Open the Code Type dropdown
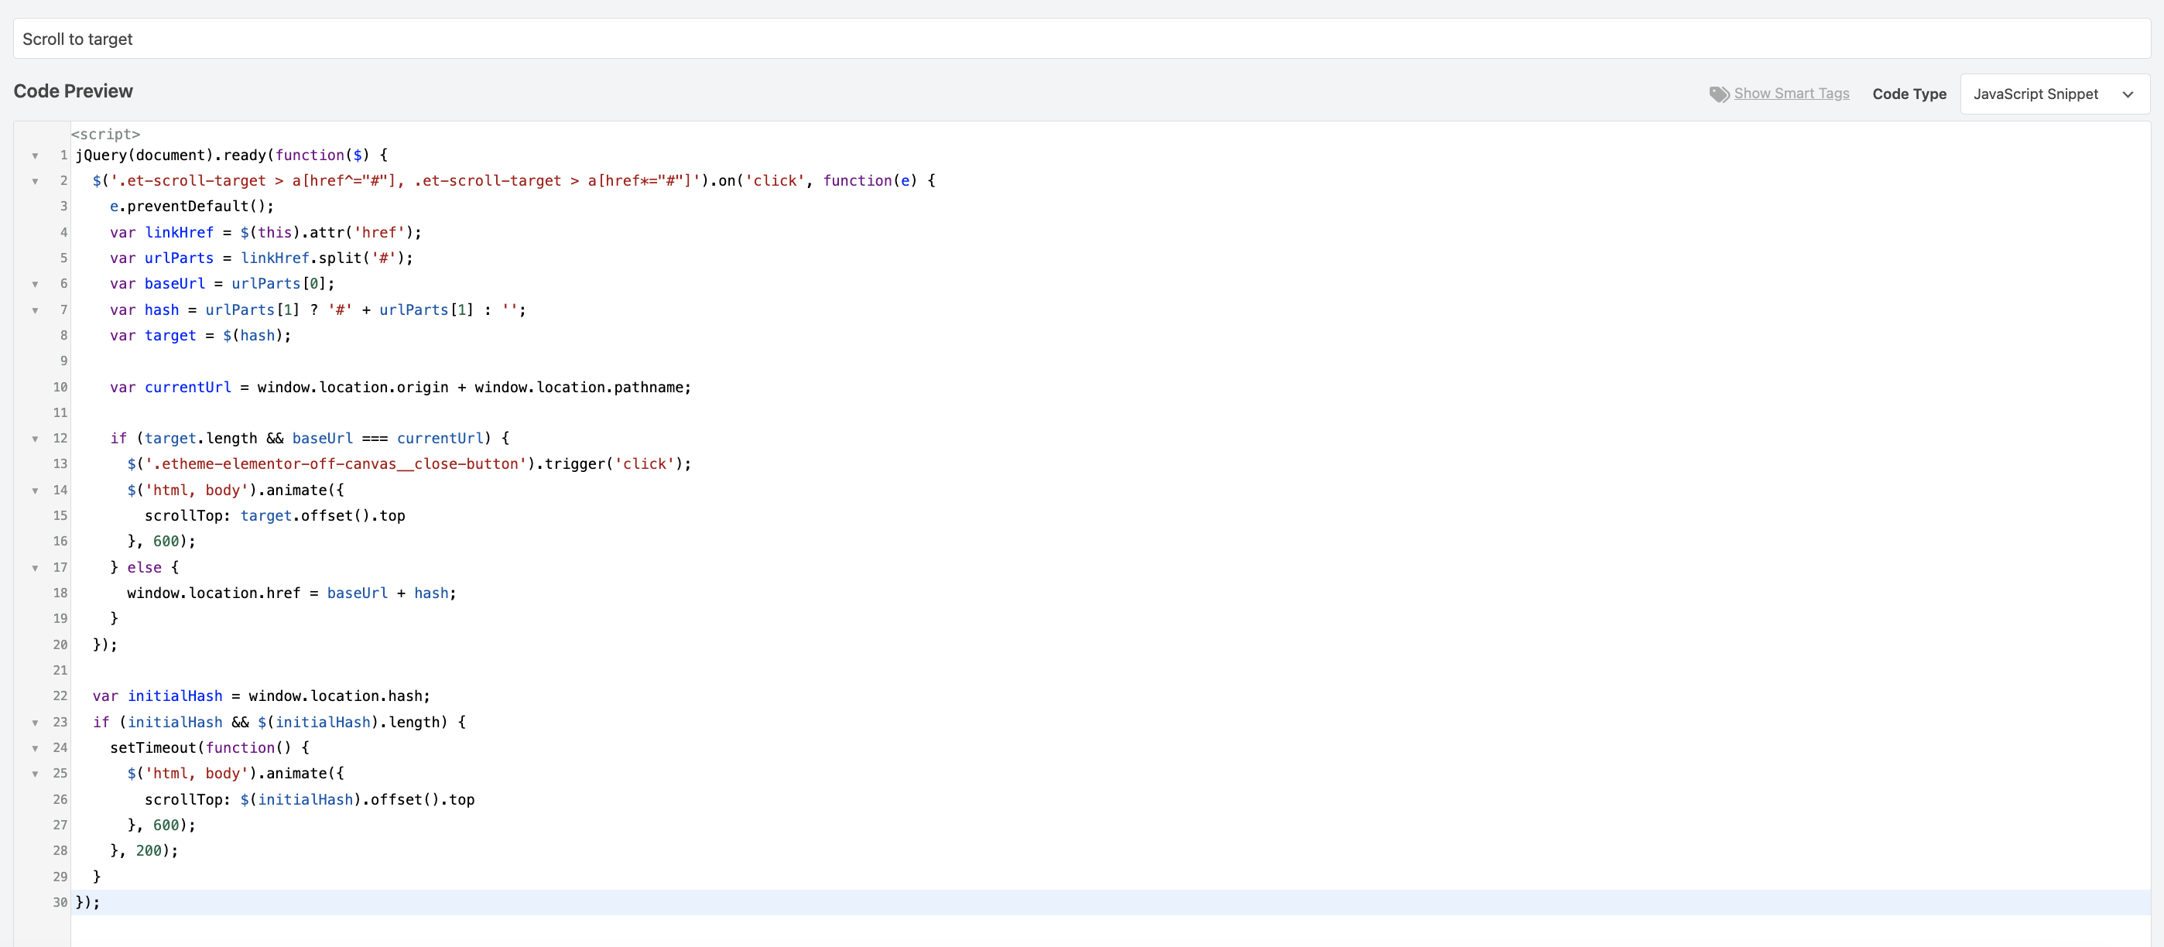The image size is (2164, 947). tap(2053, 94)
